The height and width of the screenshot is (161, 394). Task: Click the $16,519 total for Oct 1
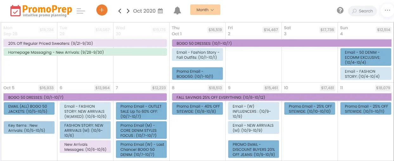tap(215, 30)
